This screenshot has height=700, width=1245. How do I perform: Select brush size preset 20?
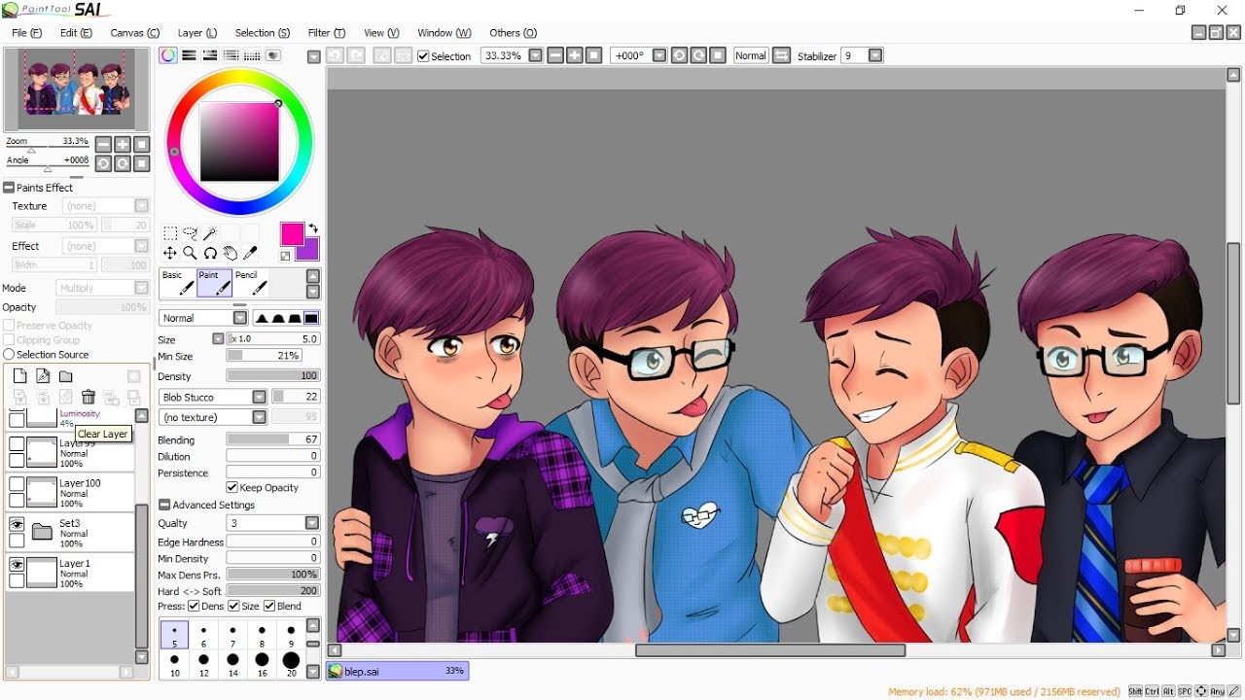click(291, 665)
